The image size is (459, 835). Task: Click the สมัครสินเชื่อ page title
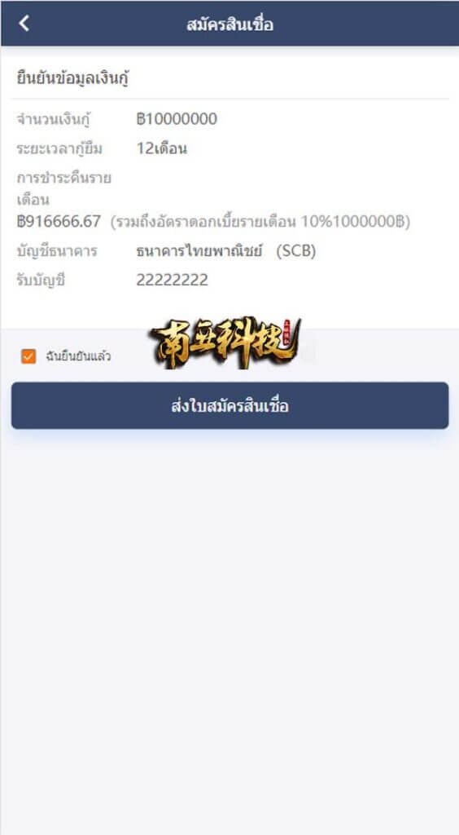(x=230, y=24)
